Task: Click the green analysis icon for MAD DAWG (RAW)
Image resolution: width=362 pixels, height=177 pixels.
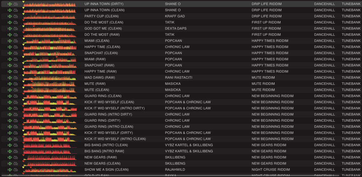Action: click(x=10, y=78)
